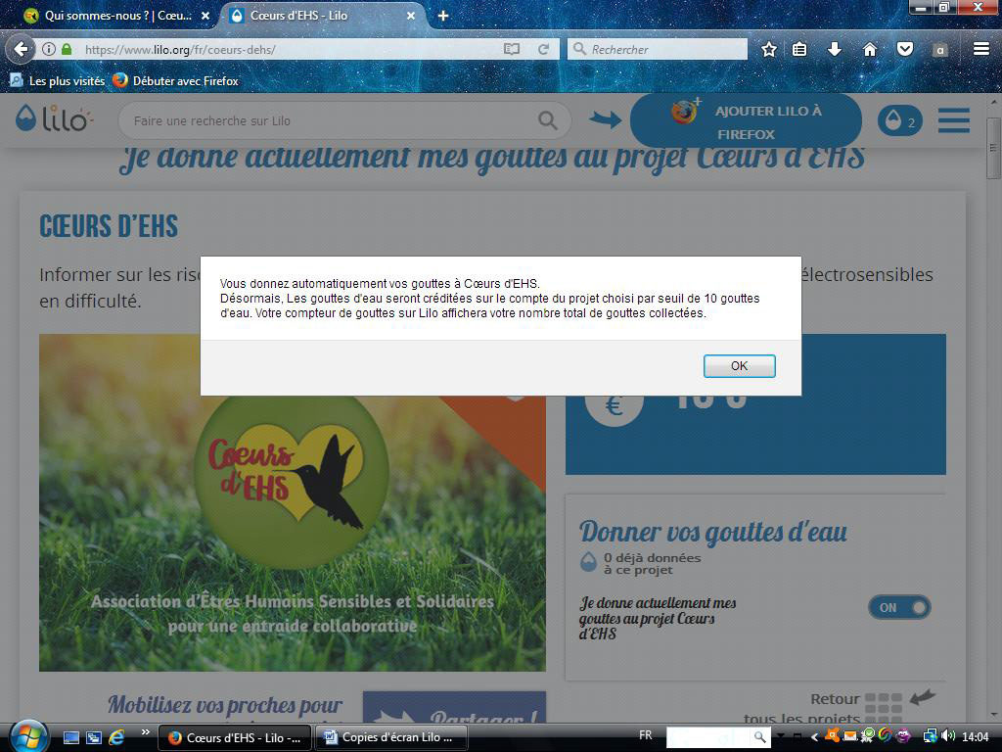Bookmark this page with star icon
Viewport: 1002px width, 752px height.
coord(769,49)
